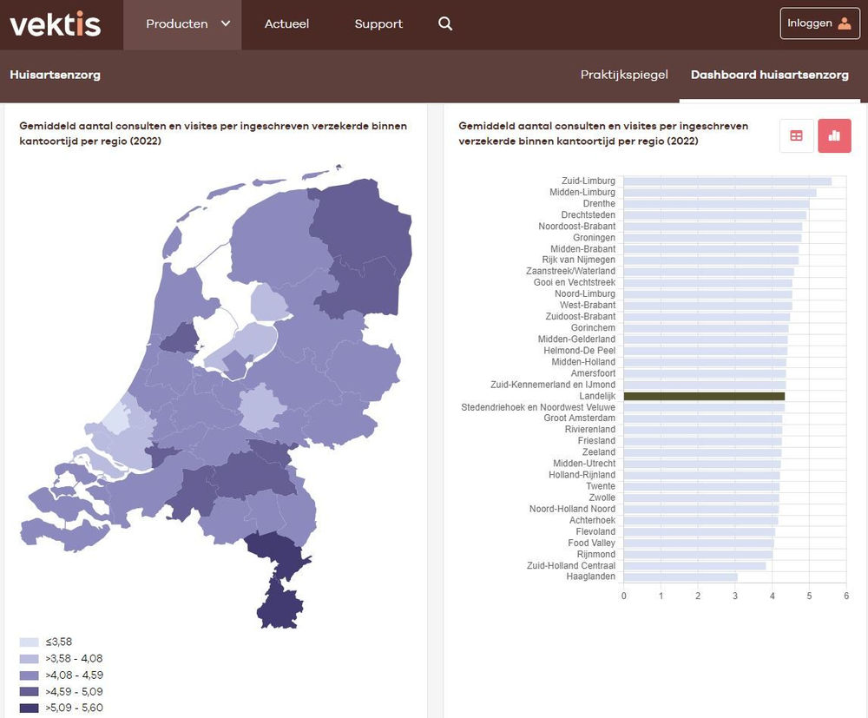The height and width of the screenshot is (718, 868).
Task: Open the Actueel menu item
Action: click(286, 23)
